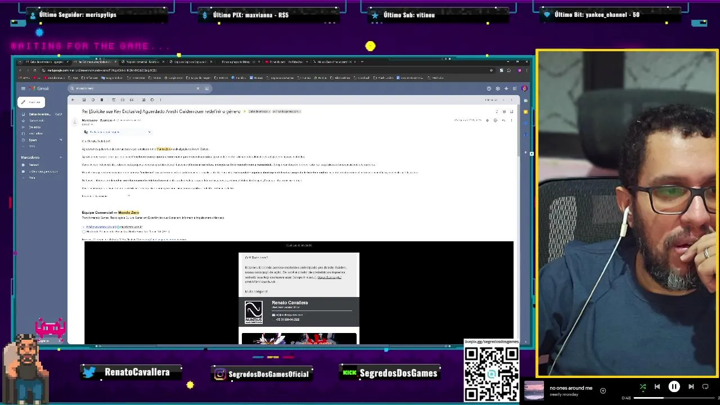Image resolution: width=720 pixels, height=405 pixels.
Task: Dismiss the translate message bar
Action: [150, 132]
